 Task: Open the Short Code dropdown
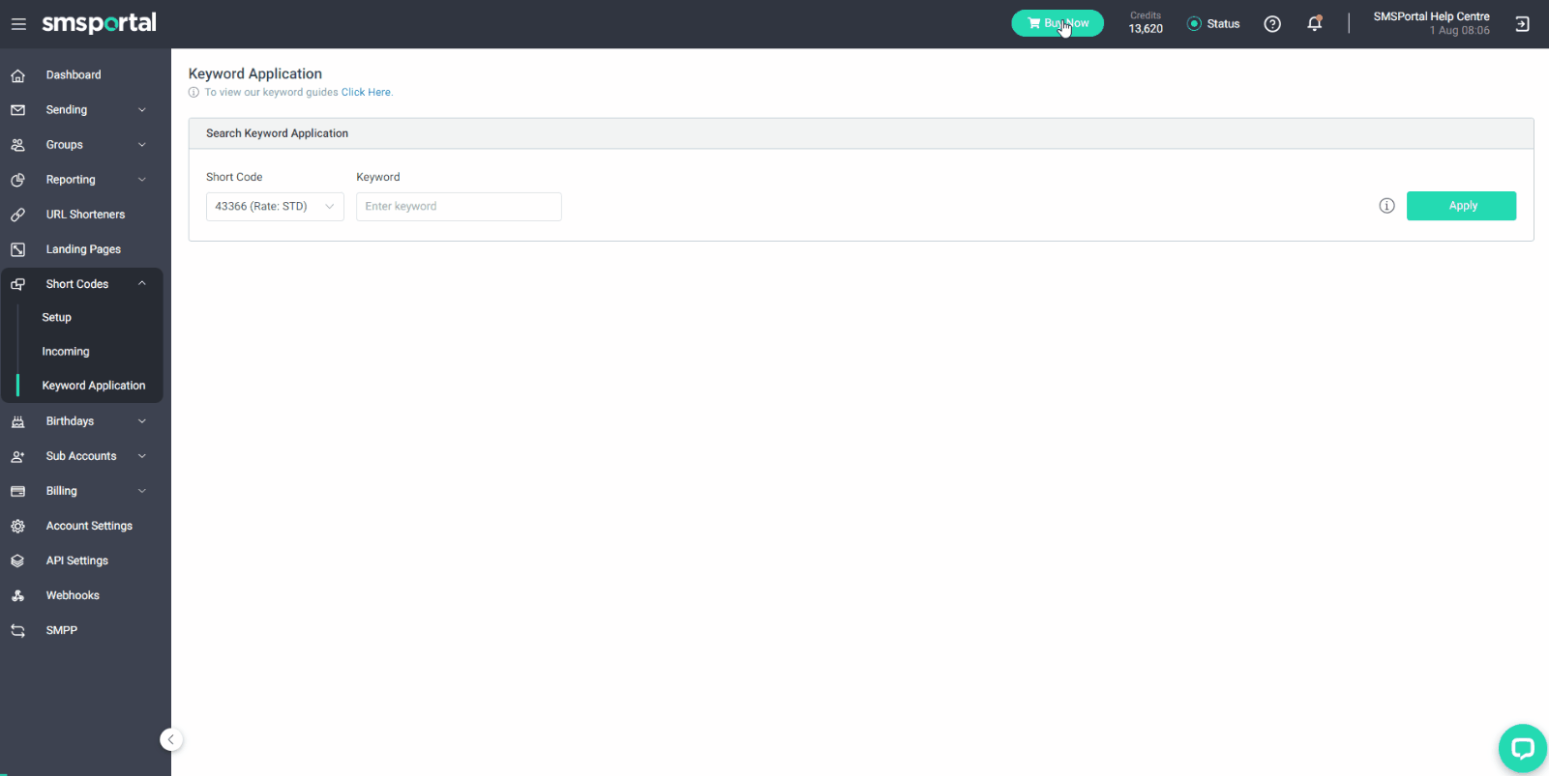pos(275,207)
